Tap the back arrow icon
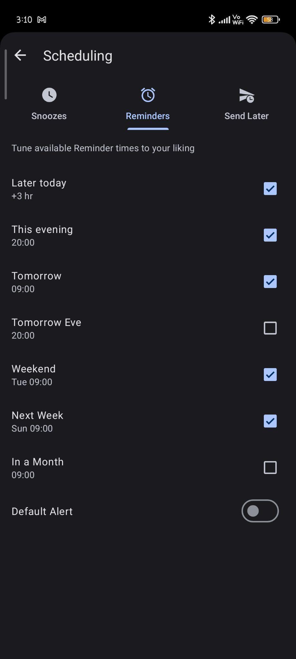The image size is (296, 659). coord(20,55)
